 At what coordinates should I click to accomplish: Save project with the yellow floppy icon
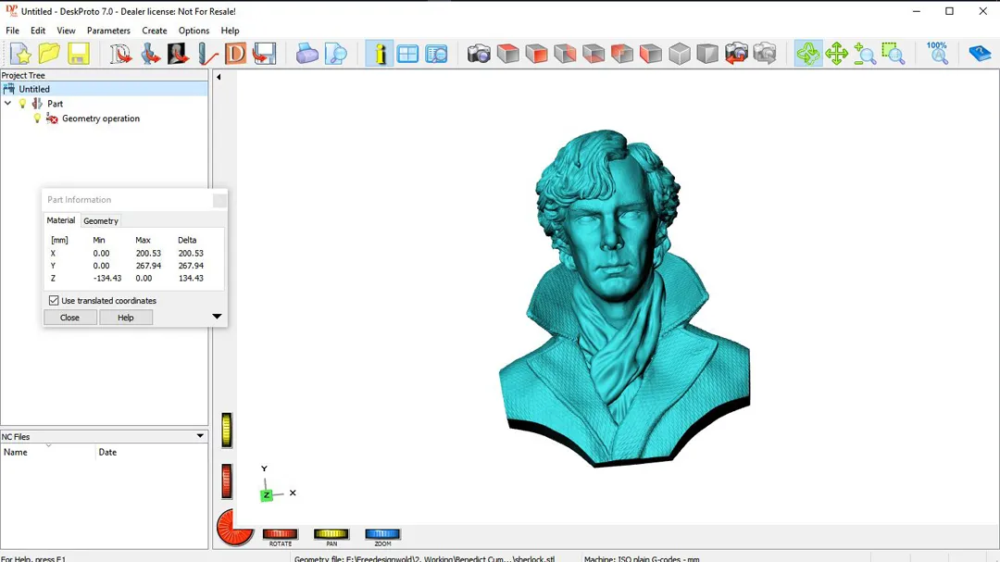click(x=78, y=54)
